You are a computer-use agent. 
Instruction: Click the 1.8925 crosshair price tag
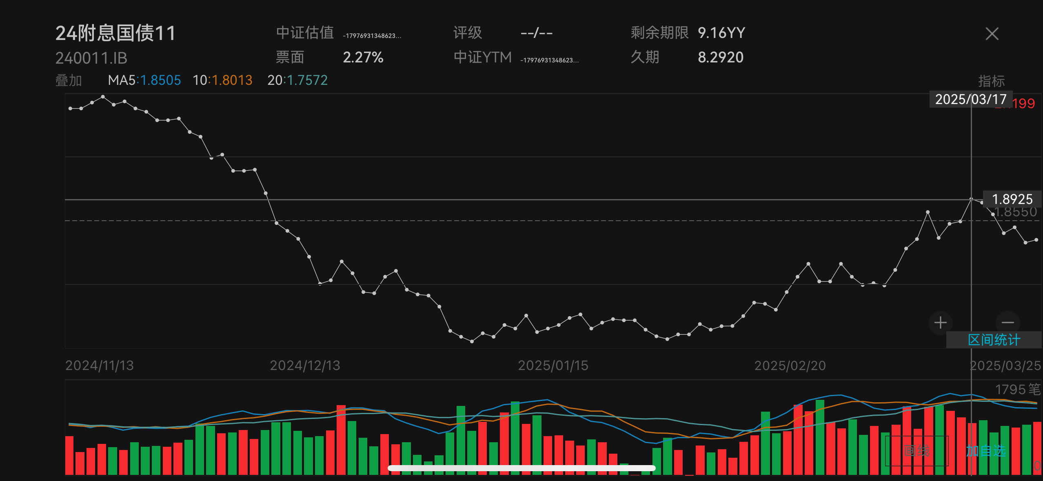pyautogui.click(x=1012, y=199)
